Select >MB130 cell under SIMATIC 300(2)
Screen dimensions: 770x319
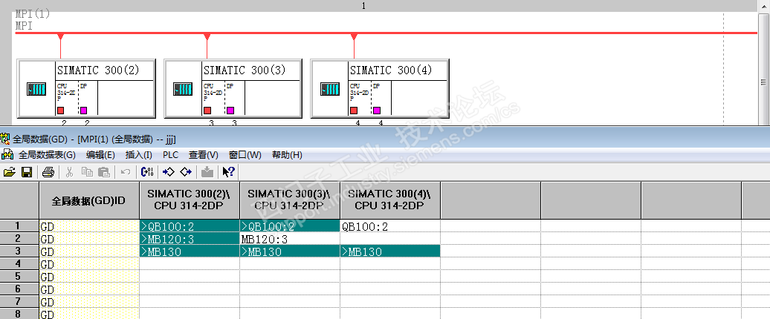tap(190, 252)
